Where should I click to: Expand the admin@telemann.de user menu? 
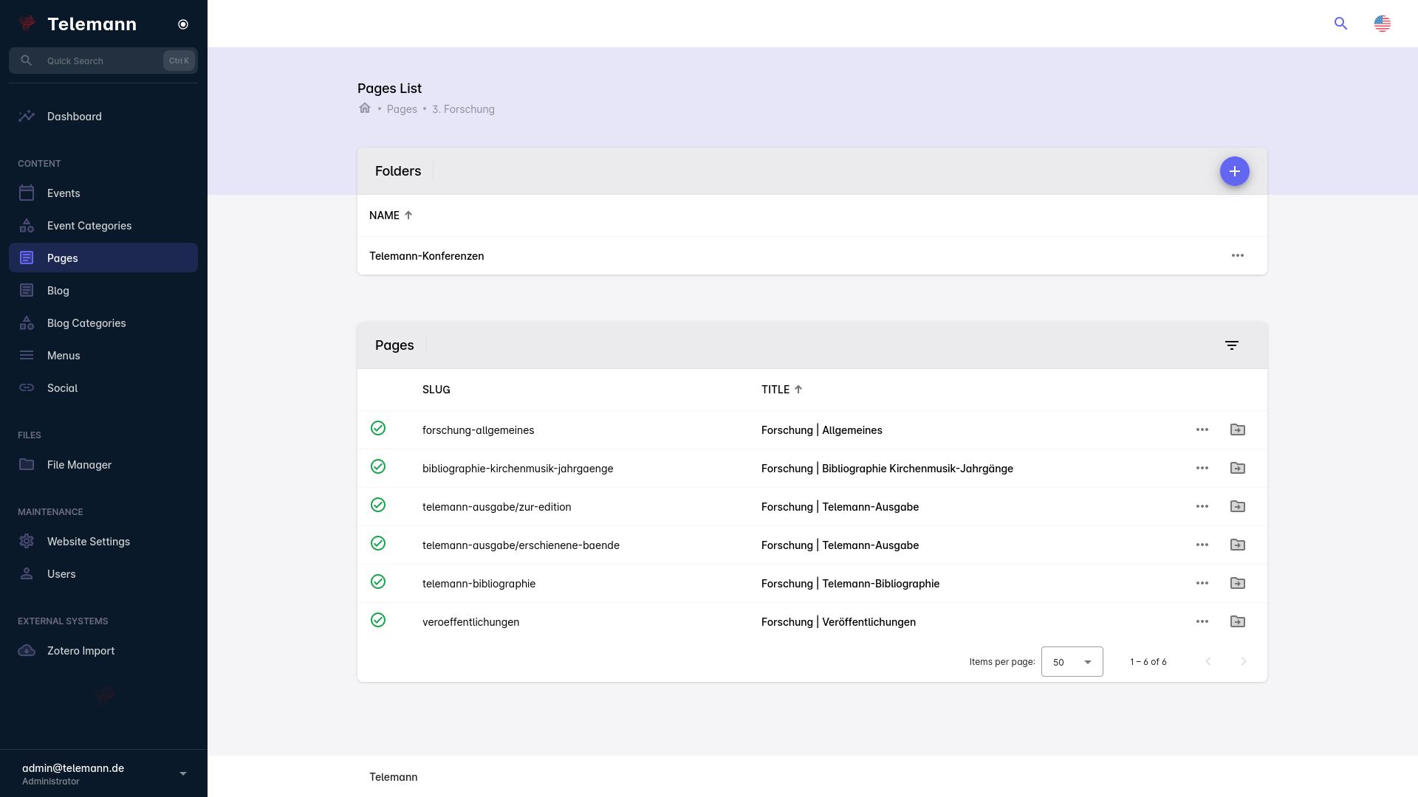[x=182, y=773]
